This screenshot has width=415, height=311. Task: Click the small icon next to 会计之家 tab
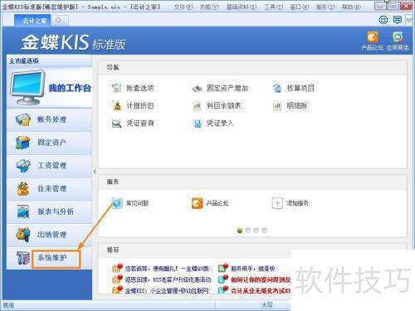pos(58,20)
